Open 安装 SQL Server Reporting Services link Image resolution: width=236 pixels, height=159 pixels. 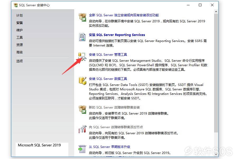click(117, 35)
